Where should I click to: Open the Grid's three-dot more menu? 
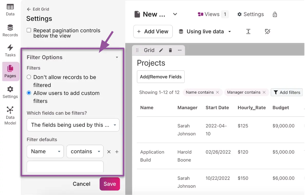(179, 50)
